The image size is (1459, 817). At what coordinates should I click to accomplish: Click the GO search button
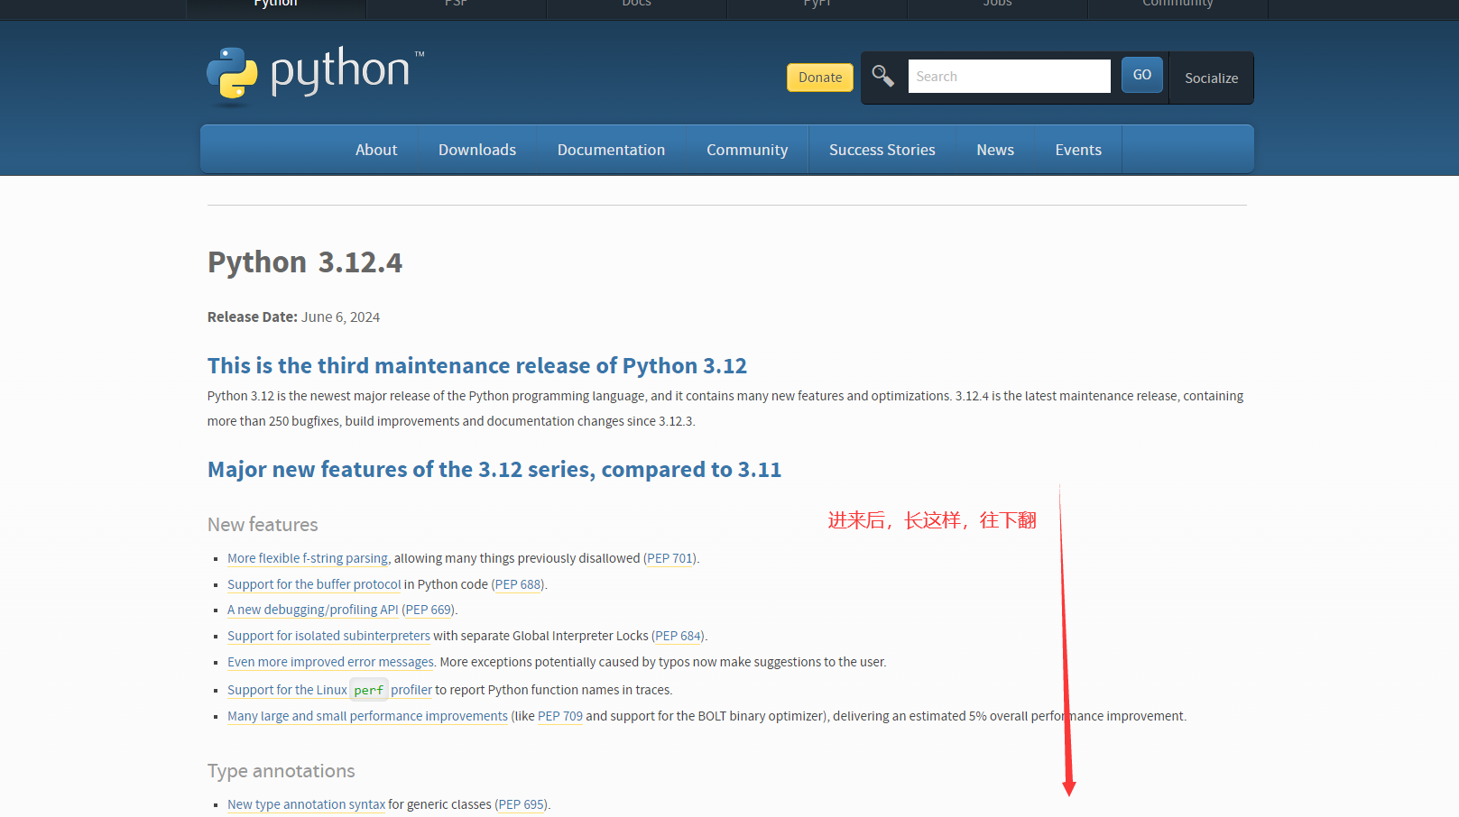pos(1142,75)
